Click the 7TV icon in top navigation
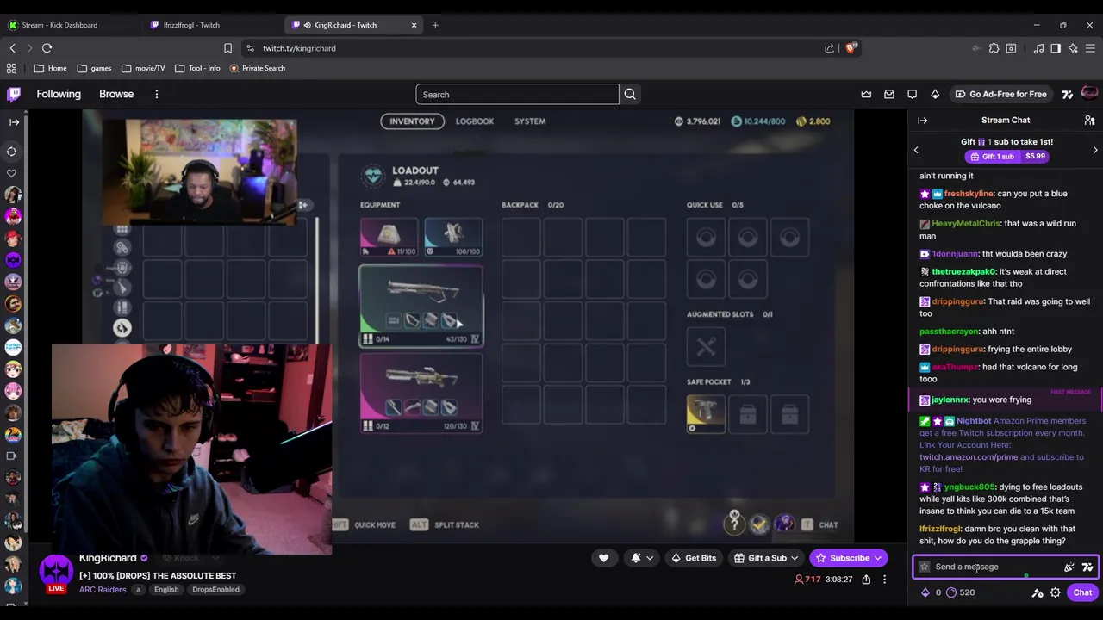Screen dimensions: 1103x620 click(x=1067, y=94)
